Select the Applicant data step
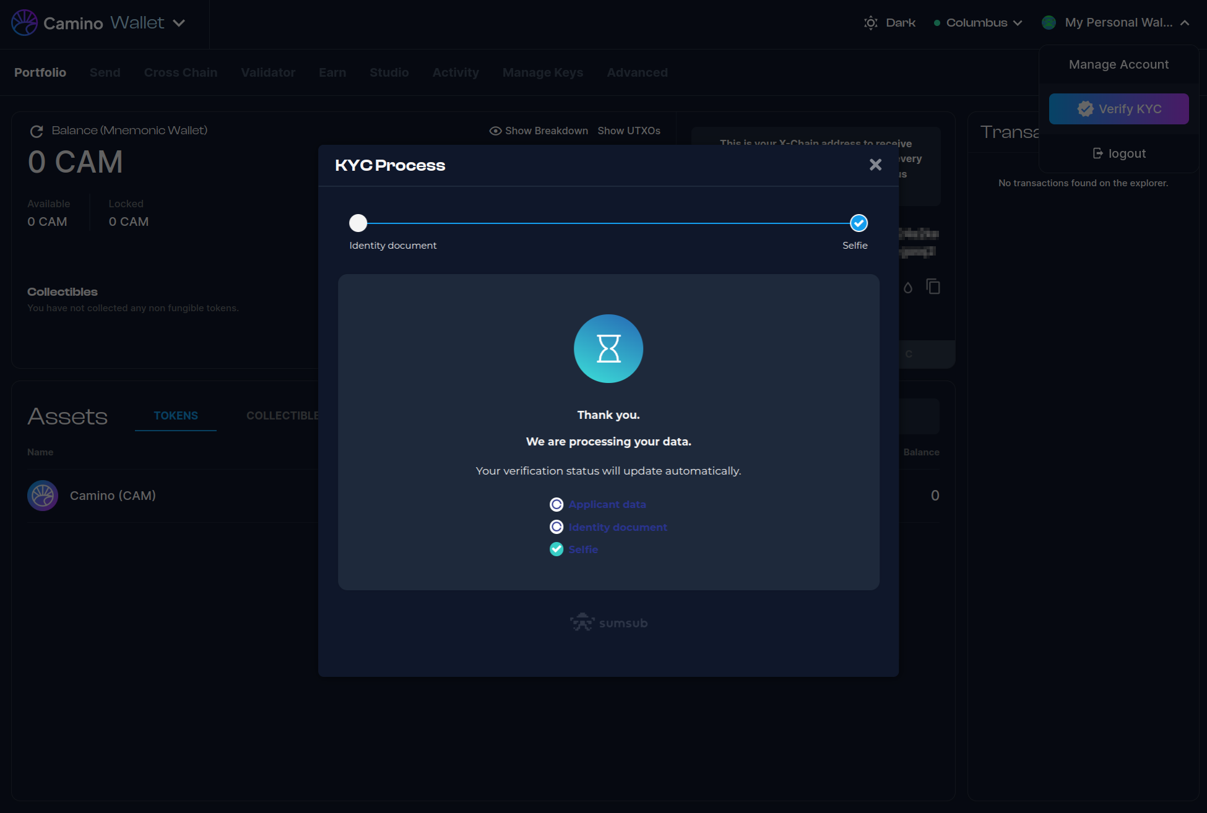 (x=607, y=504)
